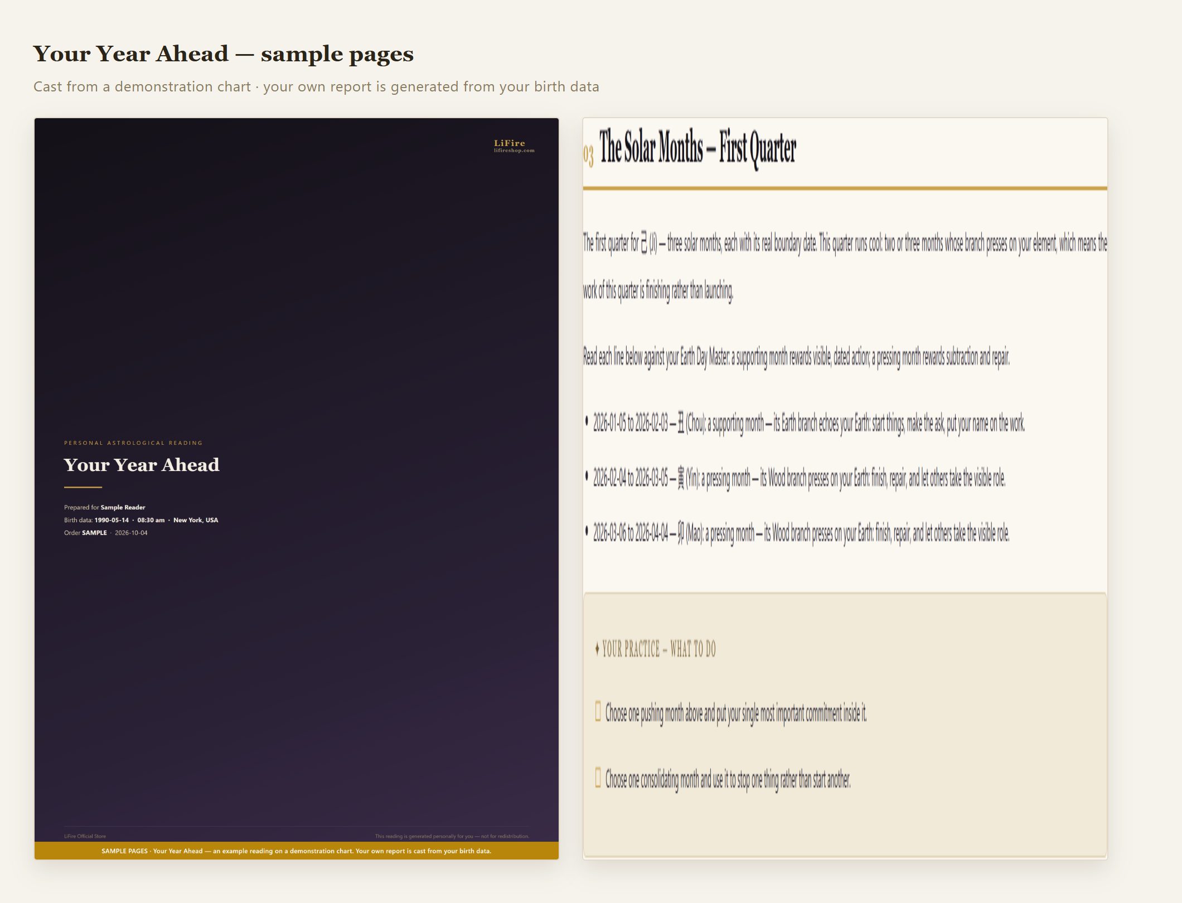Click bullet '2026-02-04 to 2026-03-05' Yin month
1182x903 pixels.
[796, 478]
